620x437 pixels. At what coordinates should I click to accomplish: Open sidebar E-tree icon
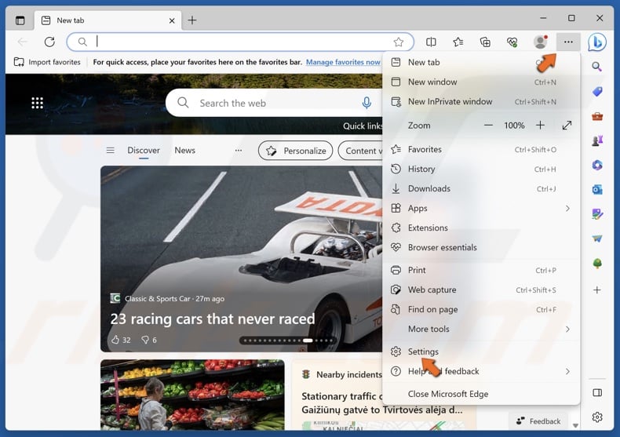click(597, 263)
